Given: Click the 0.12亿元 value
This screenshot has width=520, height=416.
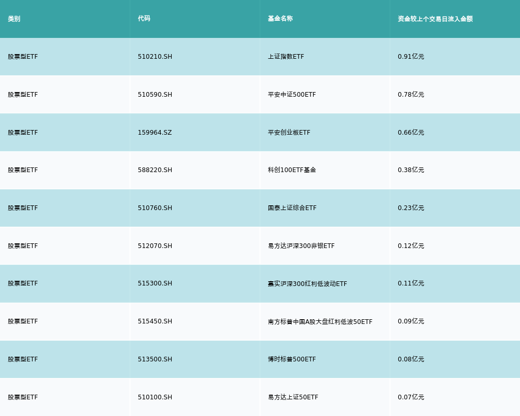Looking at the screenshot, I should point(411,246).
